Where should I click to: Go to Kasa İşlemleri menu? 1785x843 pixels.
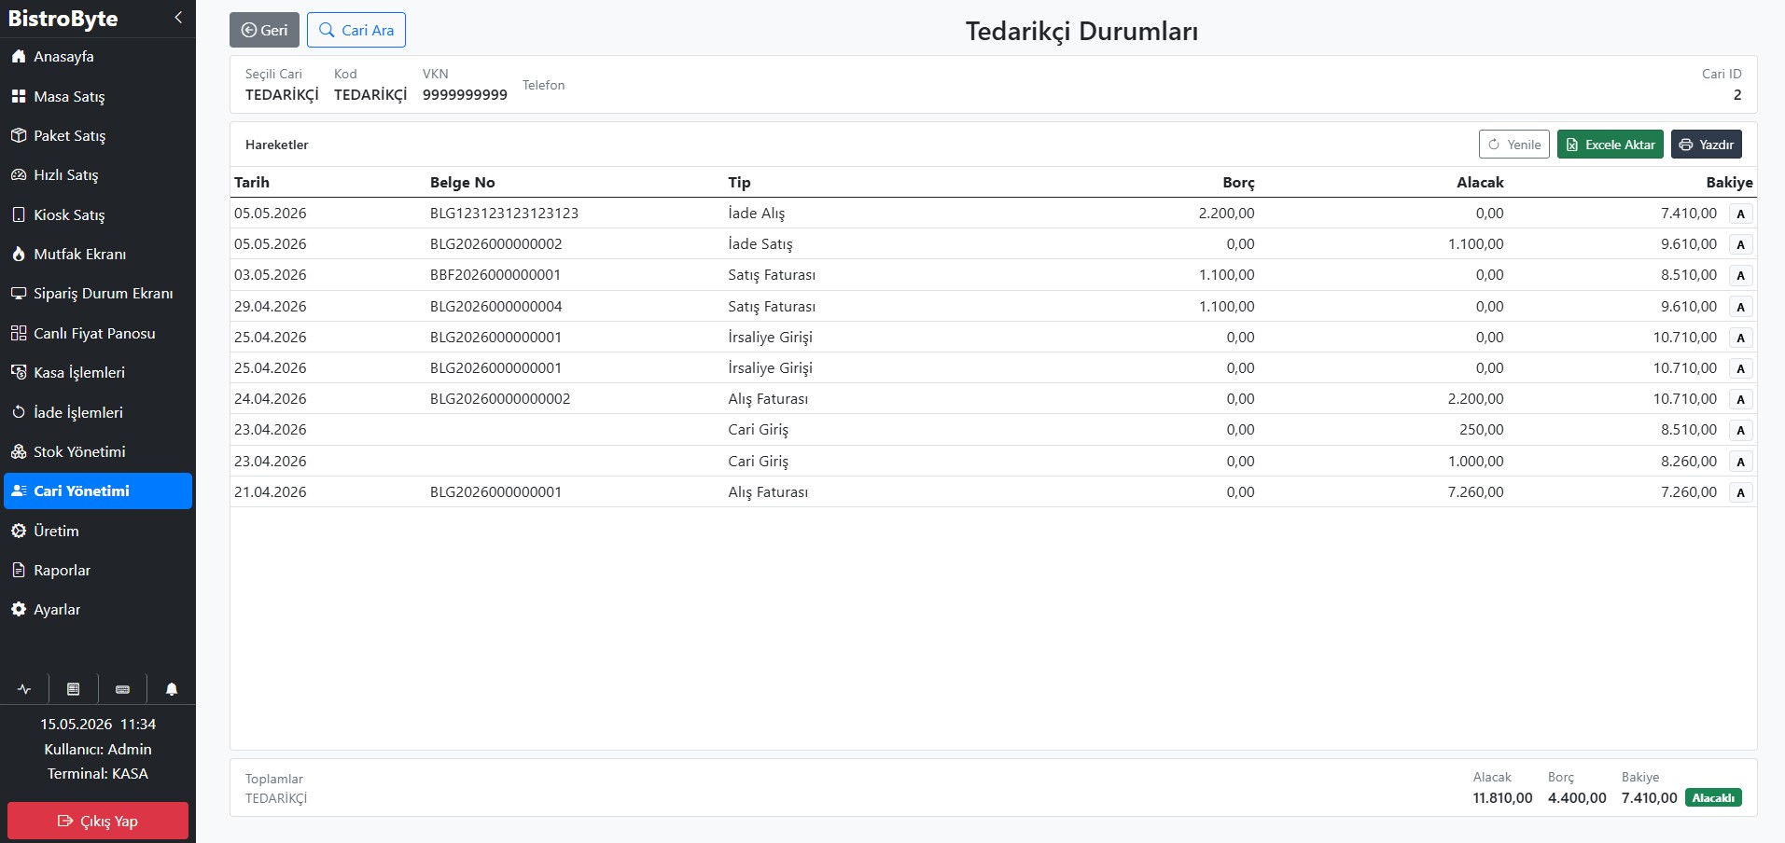tap(98, 372)
